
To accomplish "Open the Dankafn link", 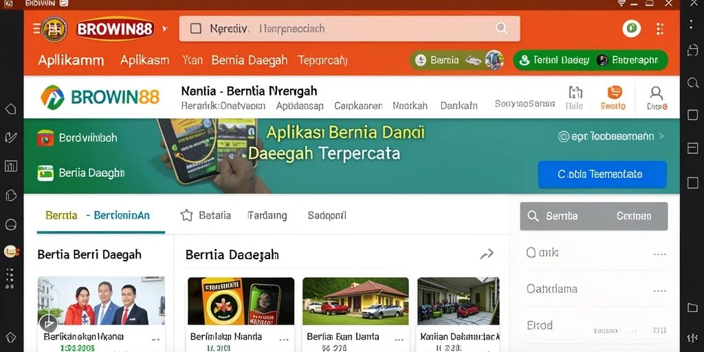I will click(x=459, y=107).
